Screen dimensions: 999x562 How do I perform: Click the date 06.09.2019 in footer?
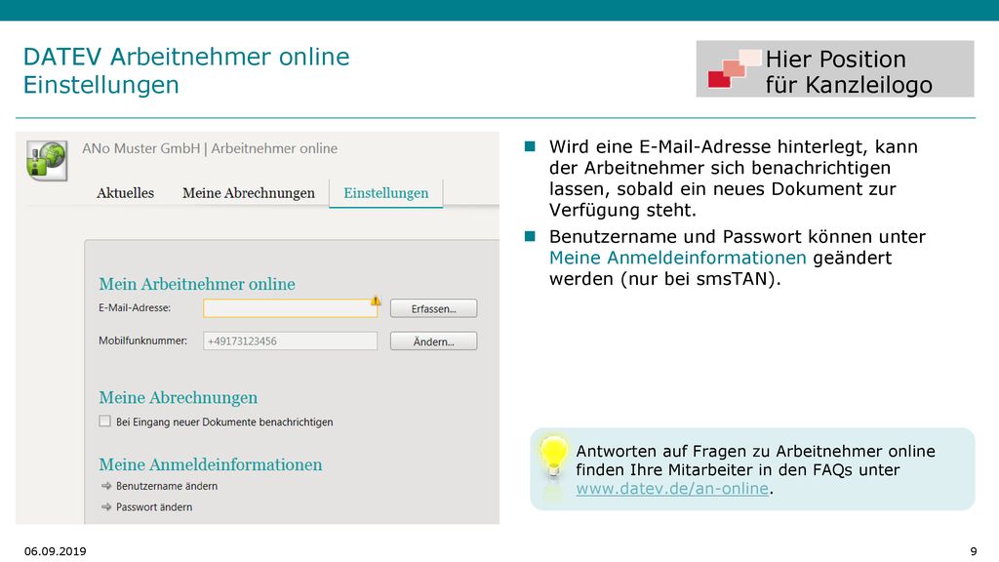point(56,551)
